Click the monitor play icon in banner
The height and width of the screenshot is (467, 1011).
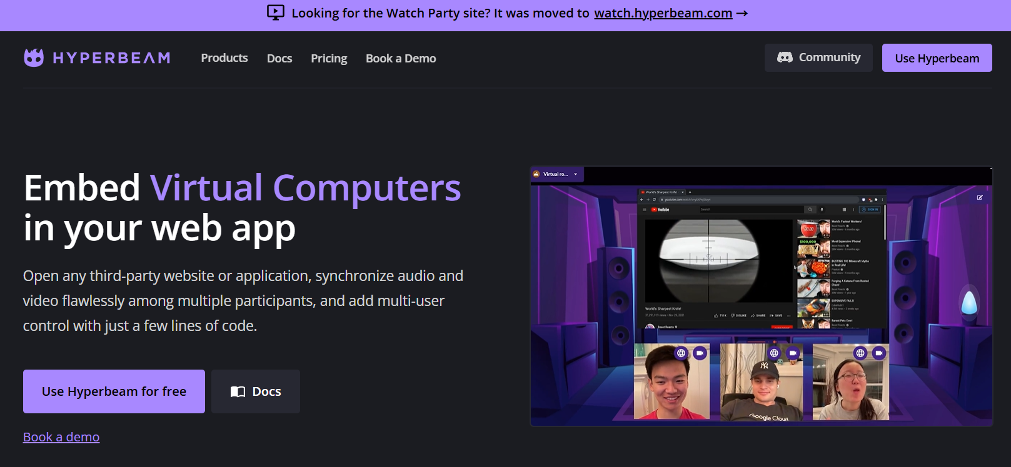coord(276,12)
